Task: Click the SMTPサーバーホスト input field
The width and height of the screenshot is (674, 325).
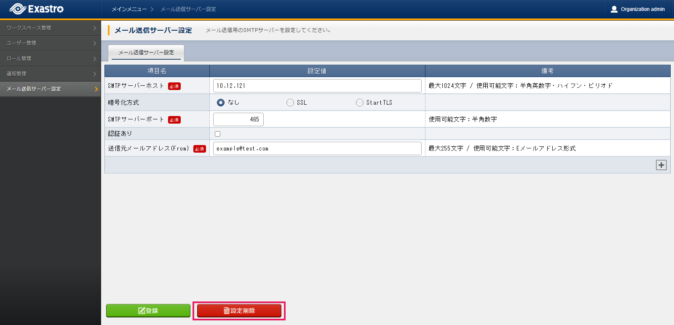Action: [x=317, y=86]
